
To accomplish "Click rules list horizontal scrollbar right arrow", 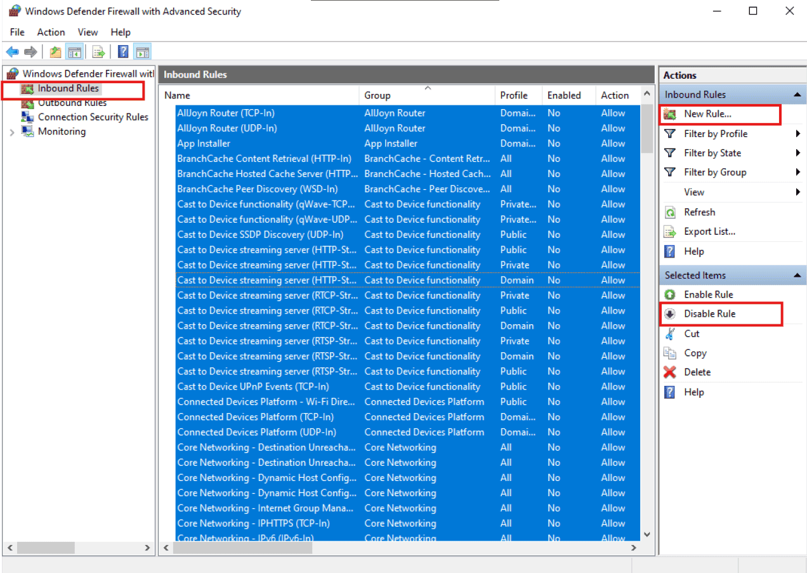I will (633, 547).
